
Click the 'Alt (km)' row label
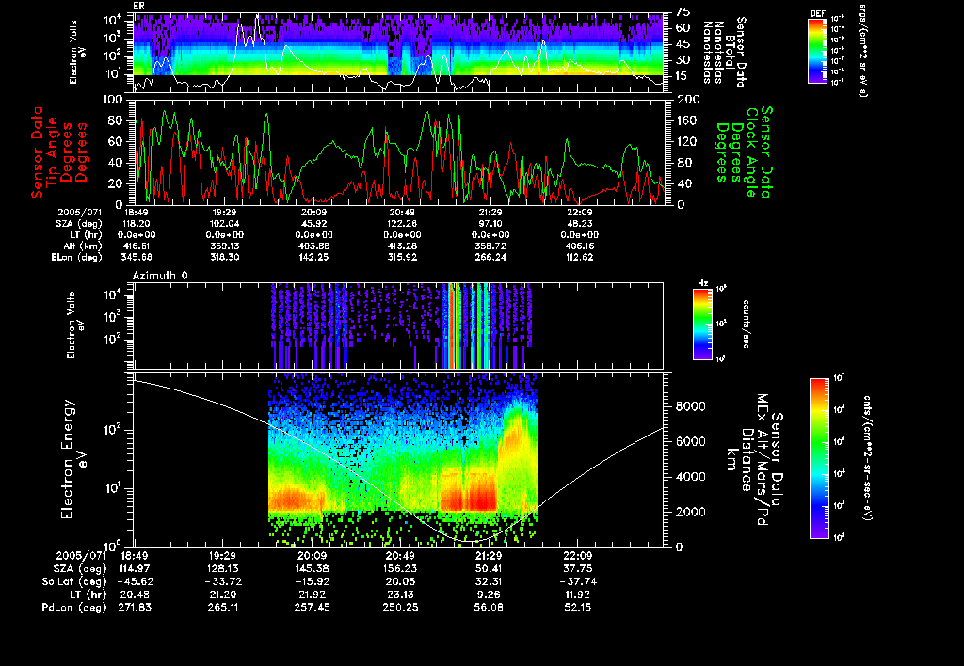coord(82,246)
